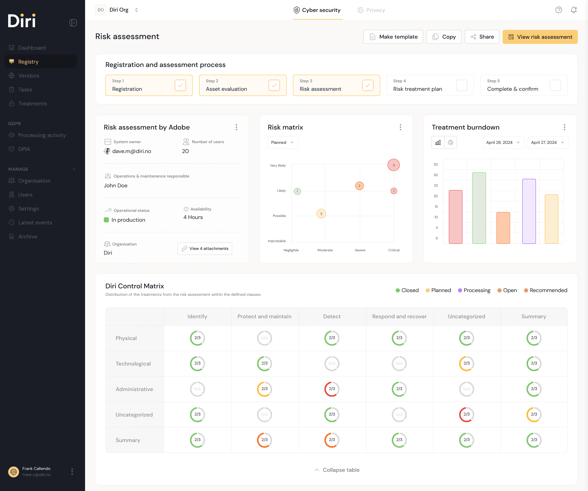
Task: Open Frank Caliendo user options menu
Action: (x=72, y=472)
